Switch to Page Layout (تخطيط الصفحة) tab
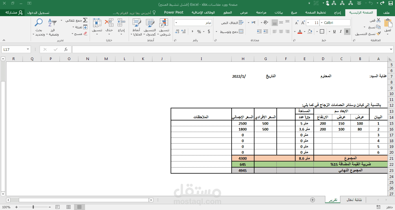395x210 pixels. (316, 12)
